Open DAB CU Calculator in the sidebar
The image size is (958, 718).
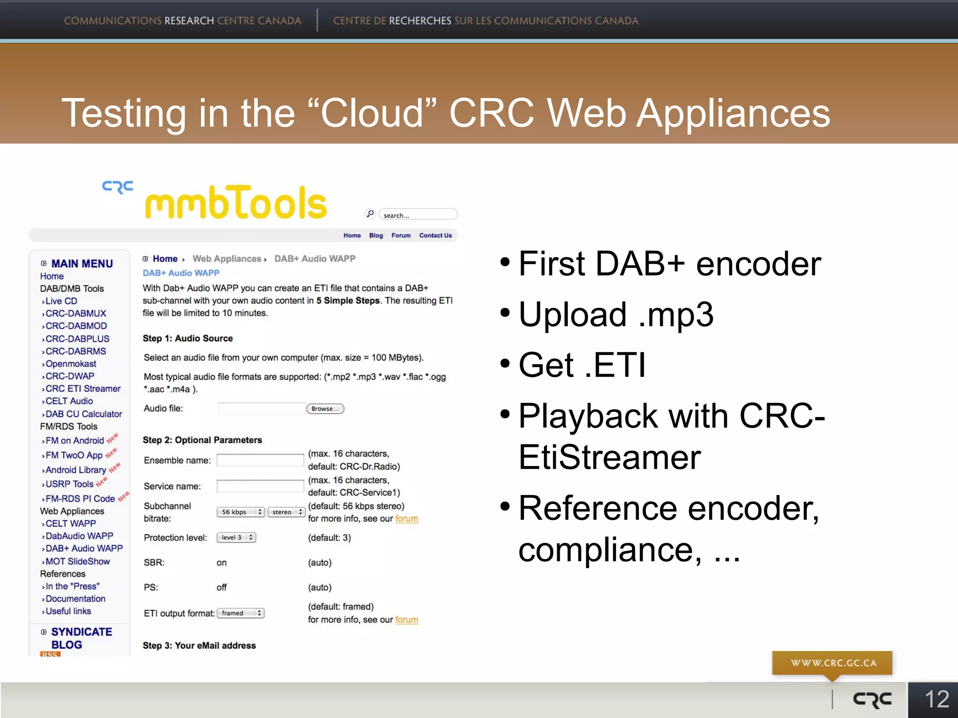coord(83,414)
